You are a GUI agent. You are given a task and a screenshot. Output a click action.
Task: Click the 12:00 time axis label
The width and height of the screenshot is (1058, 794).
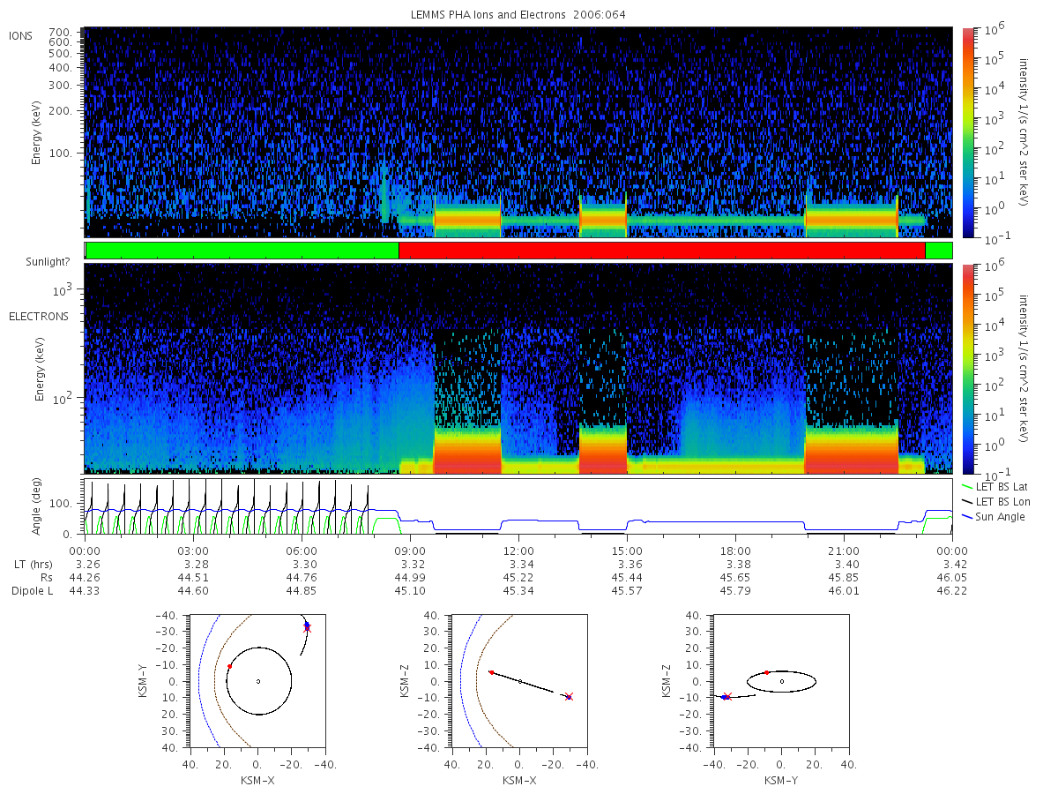coord(518,550)
